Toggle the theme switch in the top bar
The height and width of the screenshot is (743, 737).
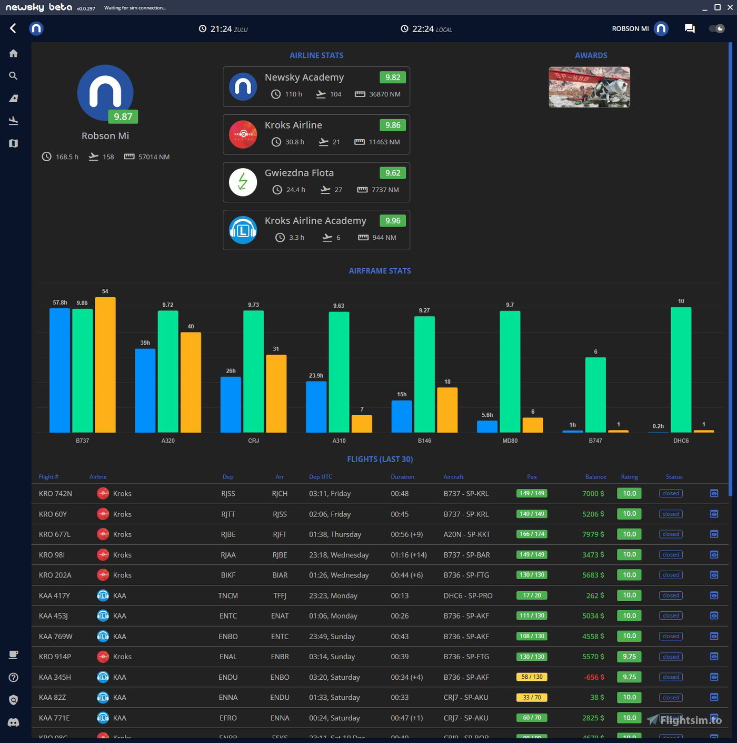click(716, 29)
